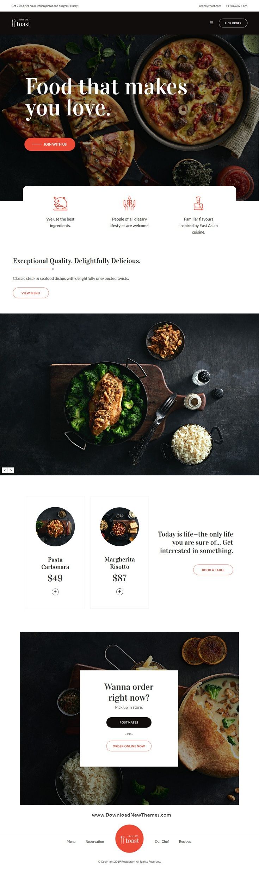This screenshot has width=259, height=874.
Task: Open the hamburger menu icon
Action: (211, 23)
